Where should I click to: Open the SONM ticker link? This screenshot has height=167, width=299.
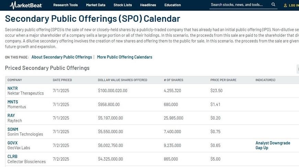pyautogui.click(x=13, y=129)
